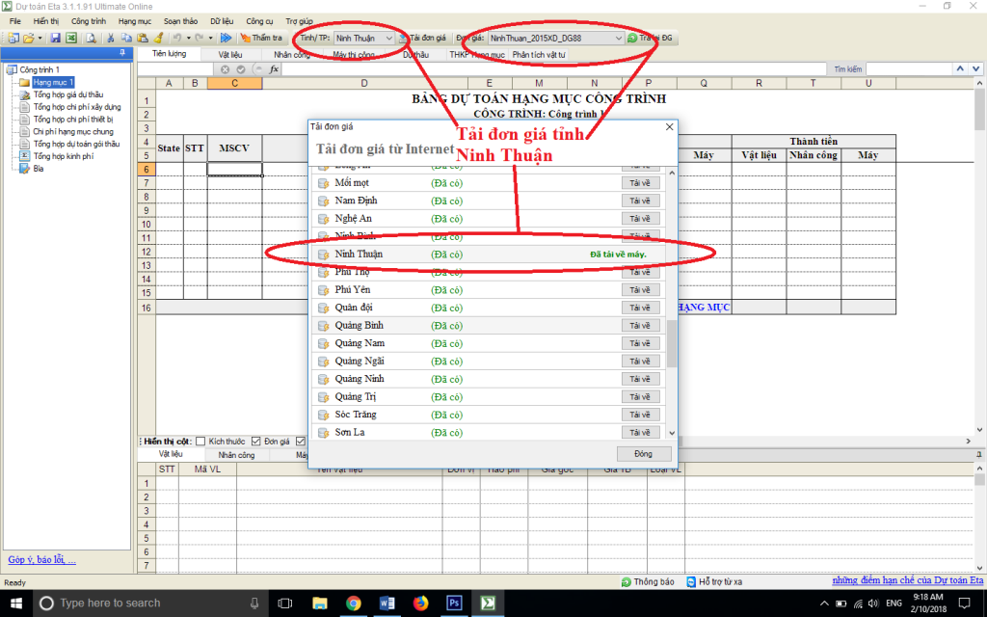Open the Tỉnh/TP province dropdown
The width and height of the screenshot is (987, 617).
pos(388,38)
